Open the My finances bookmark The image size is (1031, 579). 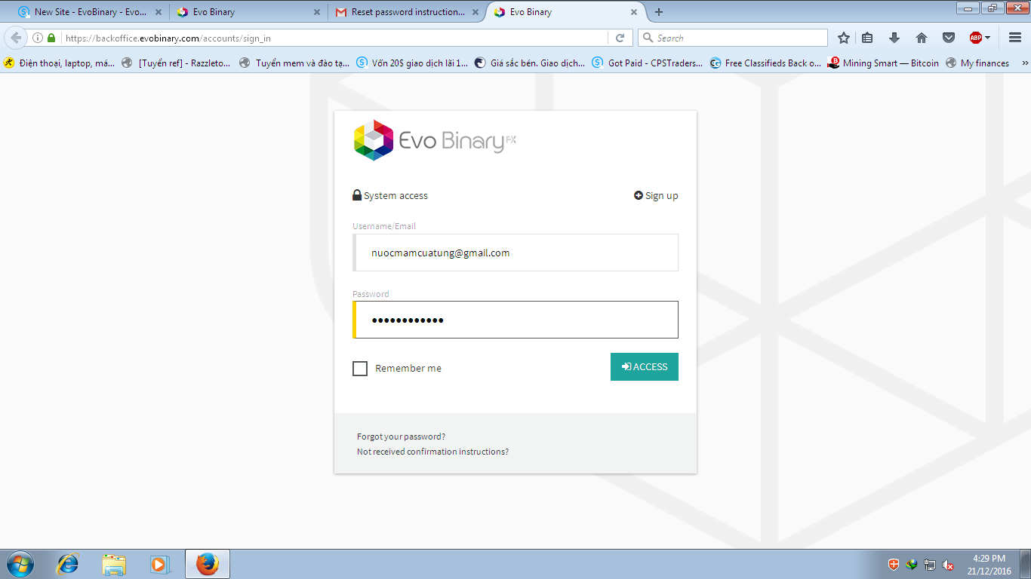click(977, 63)
